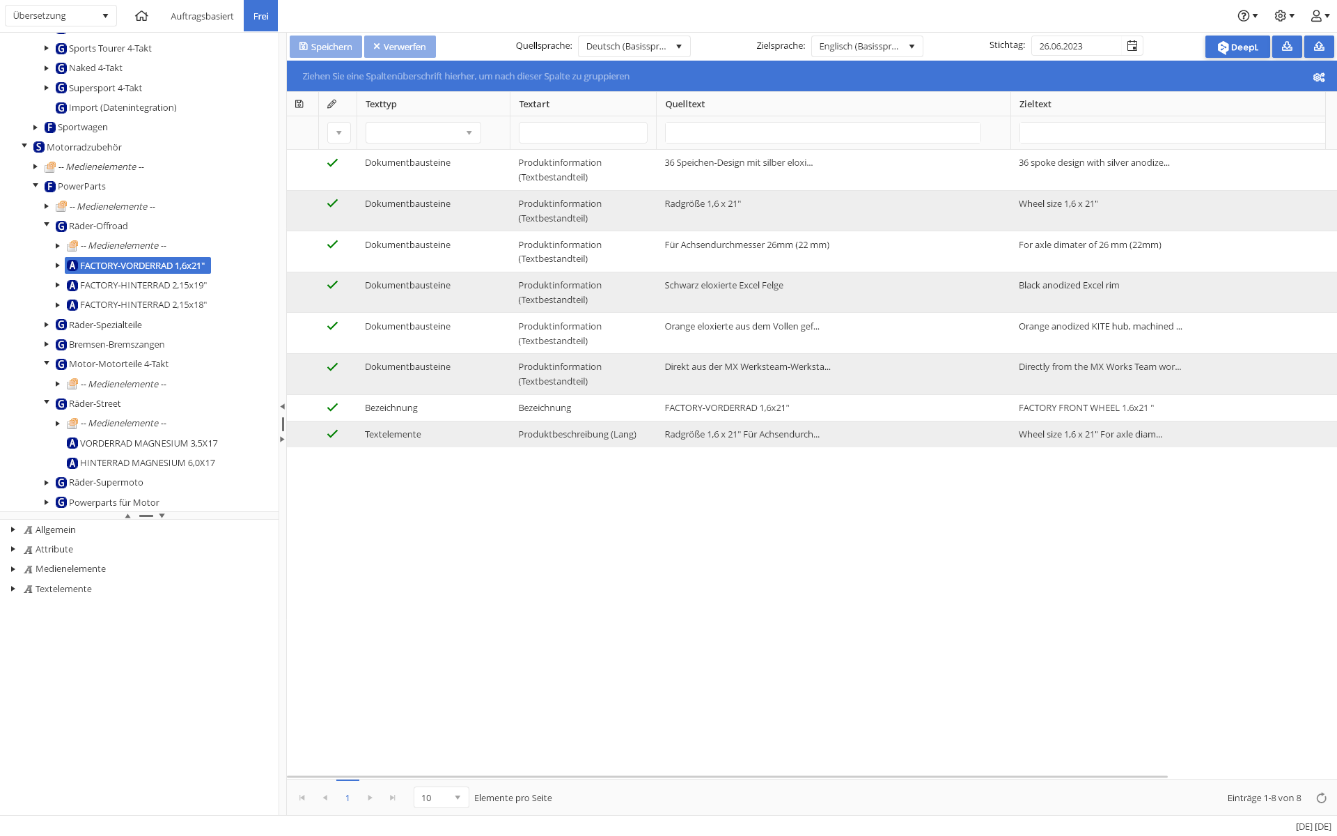Move tree splitter up with arrow

[127, 516]
